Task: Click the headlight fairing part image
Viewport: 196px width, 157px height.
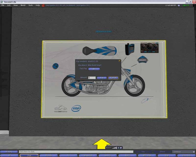Action: (x=142, y=60)
